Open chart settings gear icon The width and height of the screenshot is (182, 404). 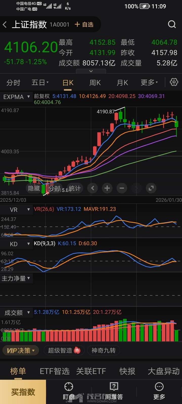[174, 82]
